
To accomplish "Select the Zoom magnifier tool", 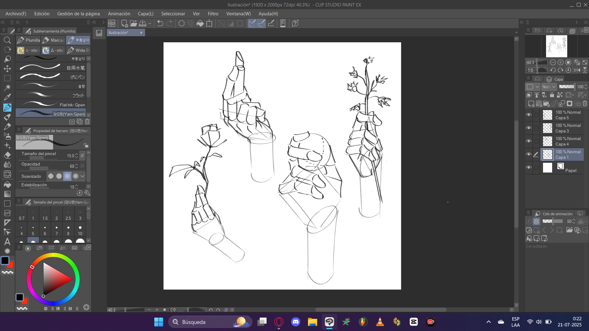I will click(7, 40).
